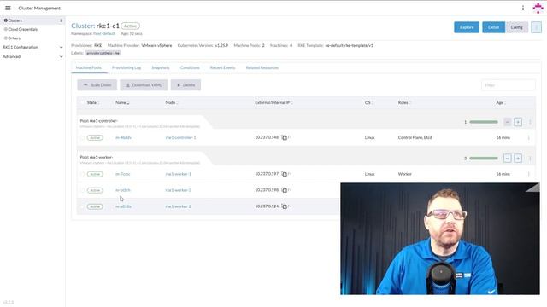Open row actions for rke1-controller-1
Viewport: 547px width, 307px height.
click(529, 138)
